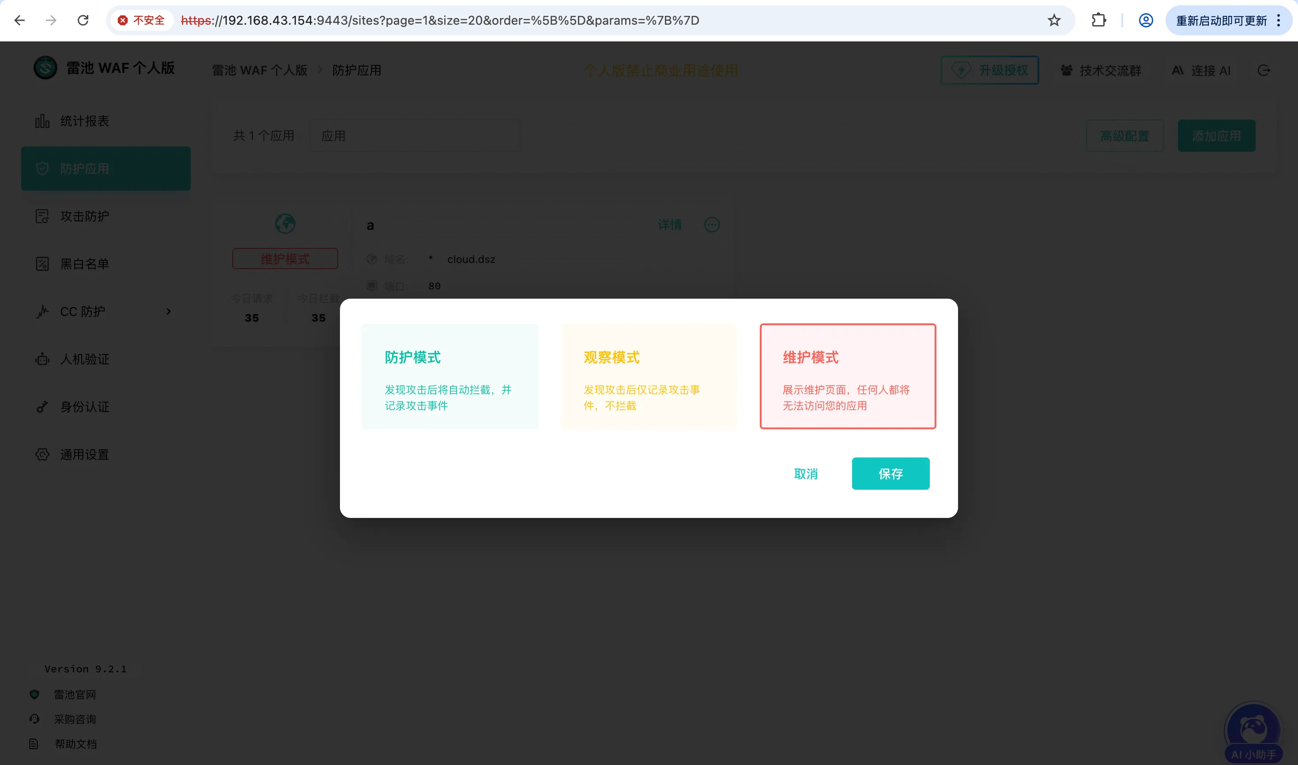Open Chrome's three-dot menu beside update notice
Image resolution: width=1298 pixels, height=765 pixels.
tap(1279, 20)
